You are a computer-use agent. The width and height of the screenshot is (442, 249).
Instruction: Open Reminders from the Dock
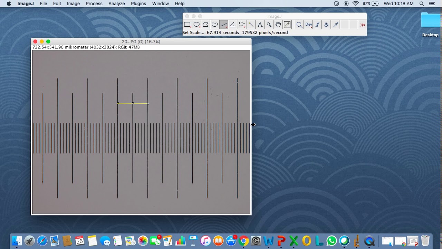tap(118, 240)
